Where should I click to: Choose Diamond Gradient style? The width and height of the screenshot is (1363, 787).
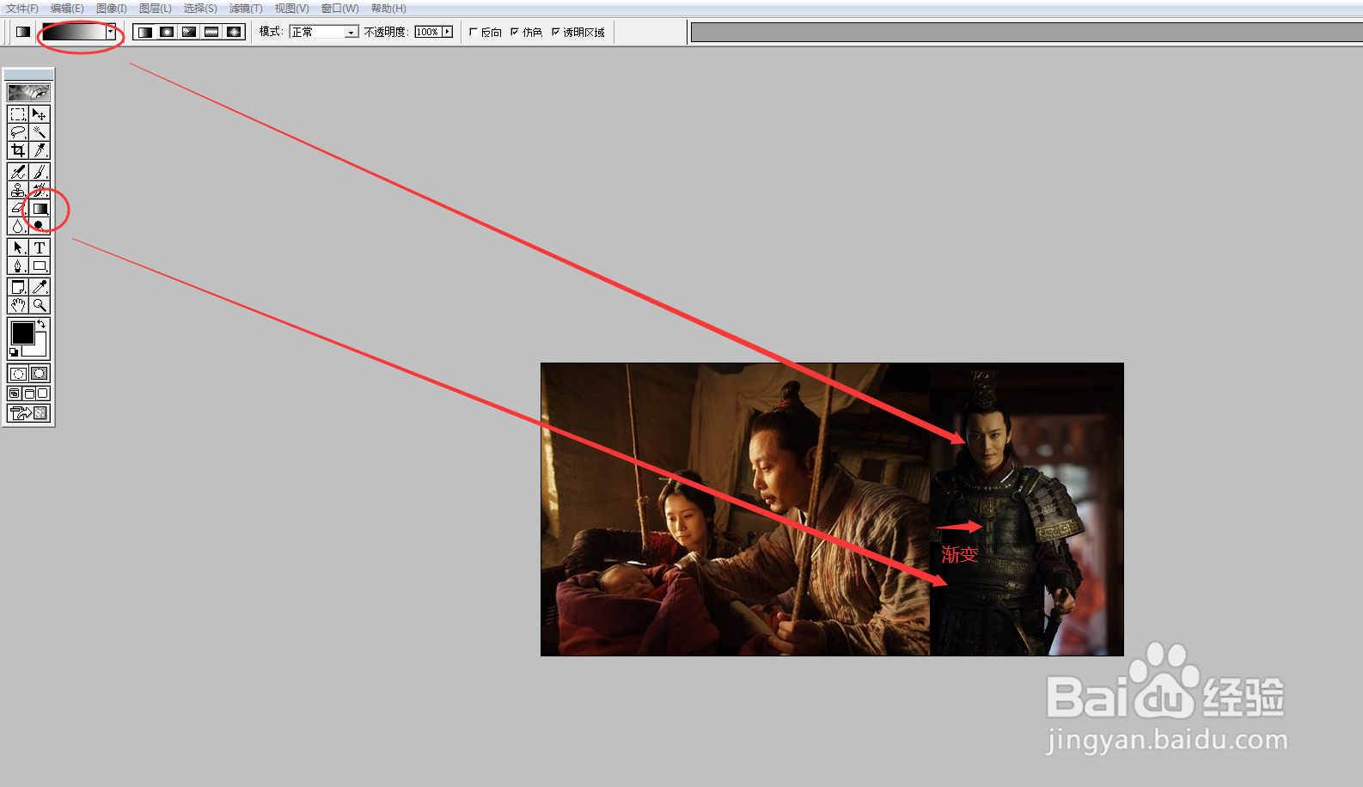(234, 32)
